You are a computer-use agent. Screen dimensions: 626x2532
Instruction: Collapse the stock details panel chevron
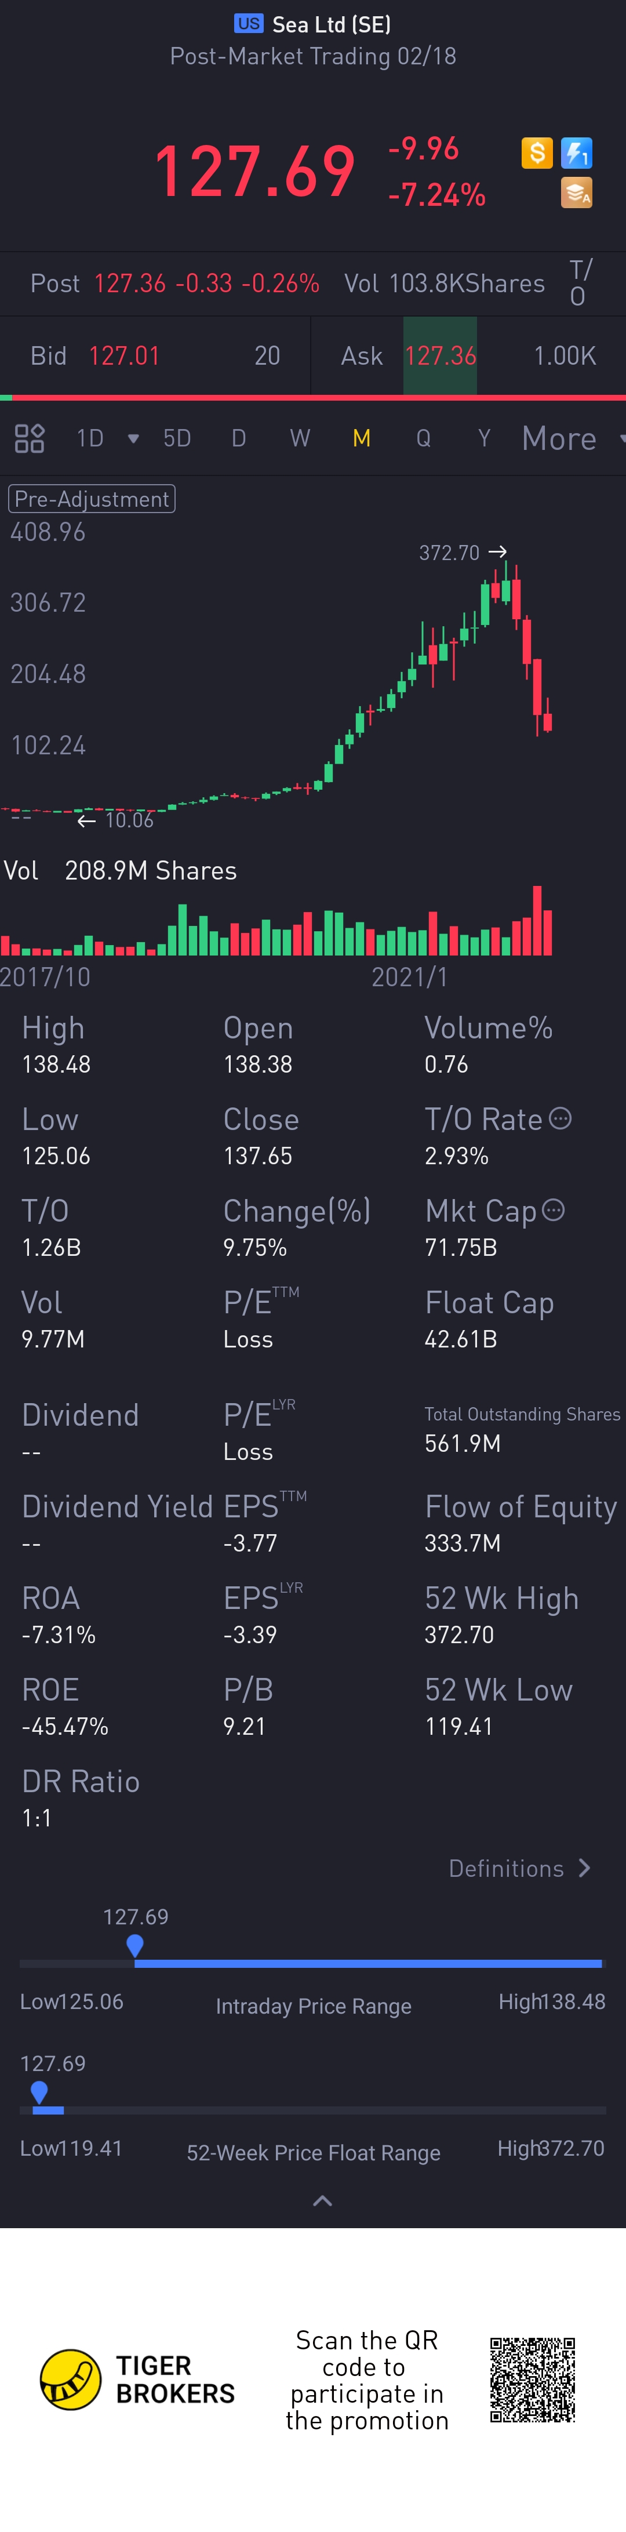pos(322,2201)
